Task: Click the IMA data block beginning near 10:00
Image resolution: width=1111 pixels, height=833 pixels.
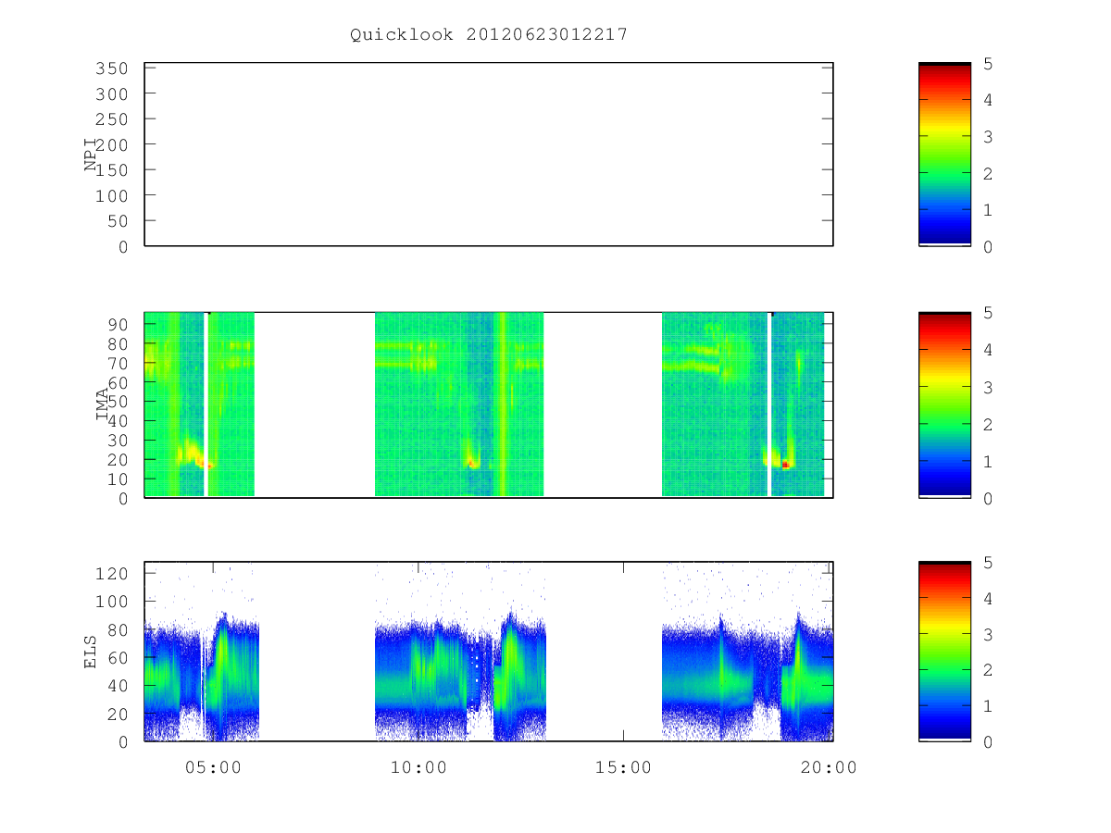Action: coord(459,404)
